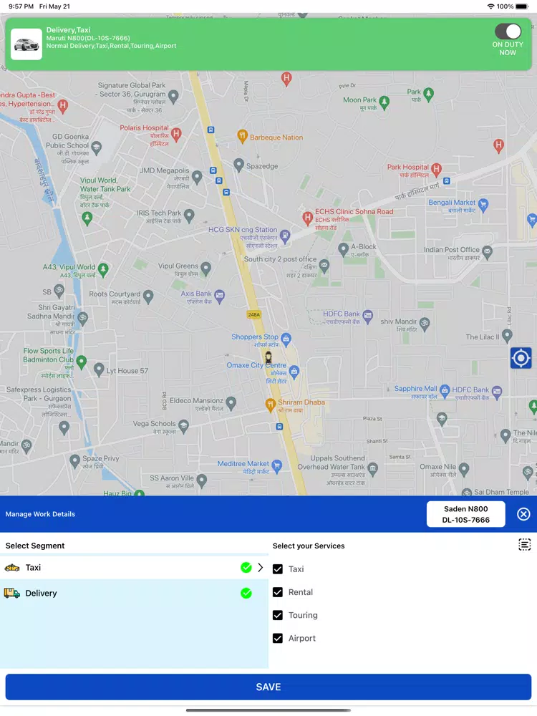Tap the Moon Park tree pin
The width and height of the screenshot is (537, 716).
(384, 102)
